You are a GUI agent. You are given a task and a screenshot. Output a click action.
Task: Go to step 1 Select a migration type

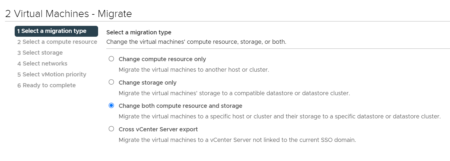(x=56, y=31)
